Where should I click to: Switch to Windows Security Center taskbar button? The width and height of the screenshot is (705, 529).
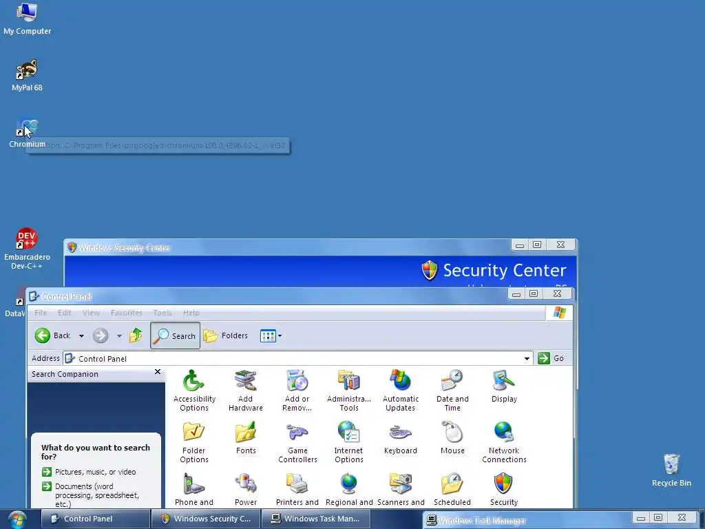click(x=206, y=519)
